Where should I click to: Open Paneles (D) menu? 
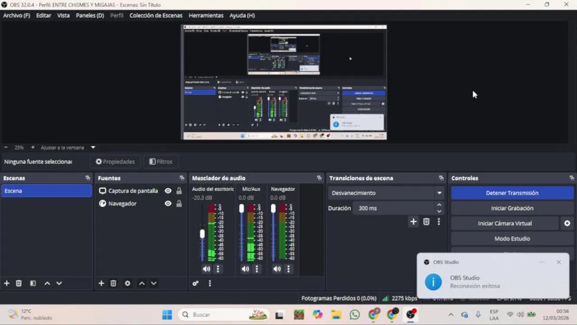(x=90, y=15)
